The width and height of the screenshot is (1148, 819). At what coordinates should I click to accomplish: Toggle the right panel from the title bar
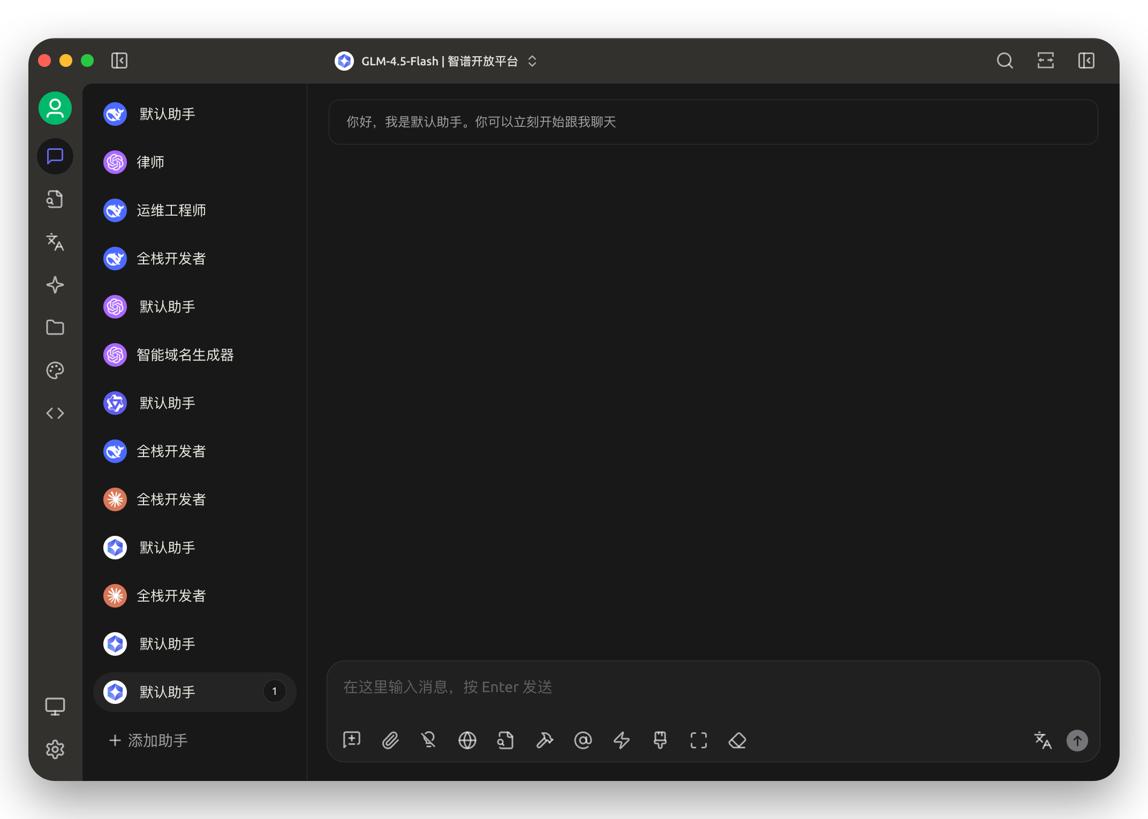coord(1086,60)
